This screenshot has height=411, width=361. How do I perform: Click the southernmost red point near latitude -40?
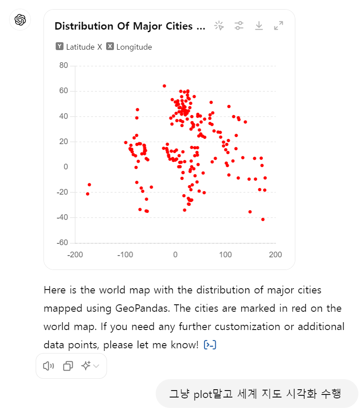click(x=263, y=219)
